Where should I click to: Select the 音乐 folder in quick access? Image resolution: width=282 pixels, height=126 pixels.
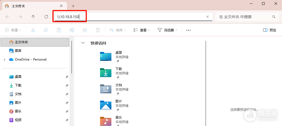click(114, 121)
